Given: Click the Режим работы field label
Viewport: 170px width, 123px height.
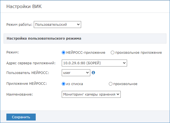Looking at the screenshot, I should (x=19, y=25).
